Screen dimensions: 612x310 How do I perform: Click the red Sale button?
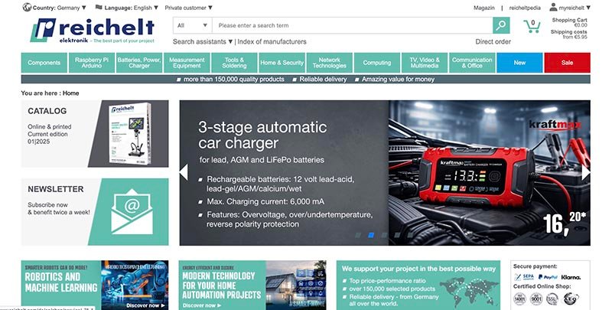click(567, 63)
